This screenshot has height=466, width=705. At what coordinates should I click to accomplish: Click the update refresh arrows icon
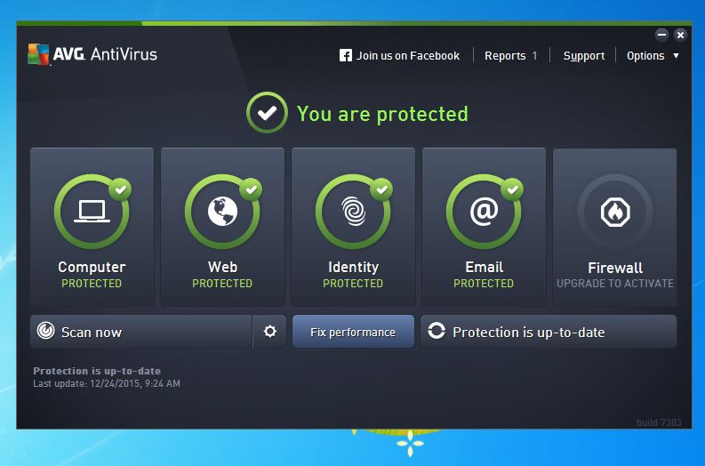point(437,331)
